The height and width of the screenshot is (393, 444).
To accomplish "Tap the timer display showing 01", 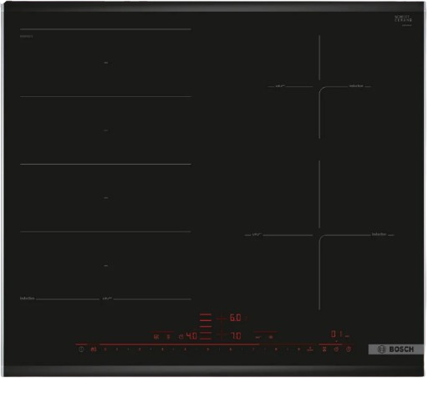I will click(337, 334).
